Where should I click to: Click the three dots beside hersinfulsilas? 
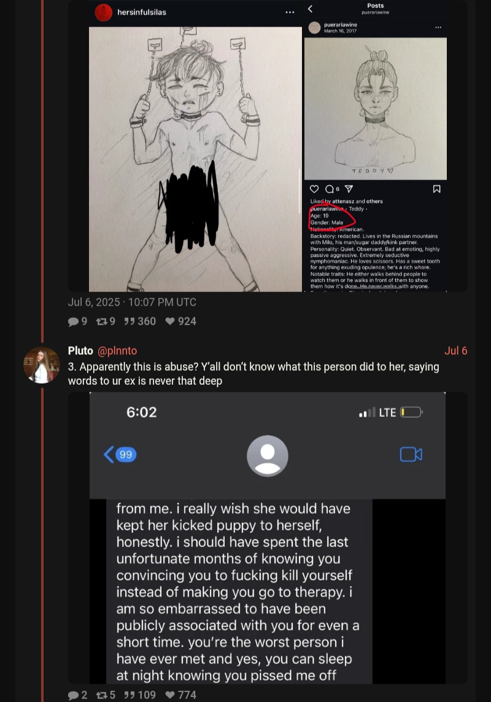click(x=290, y=12)
